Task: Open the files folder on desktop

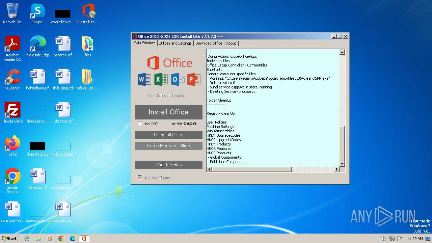Action: 88,47
